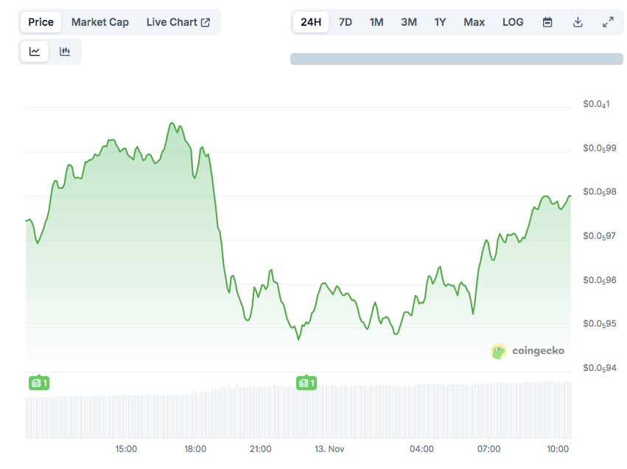Image resolution: width=627 pixels, height=469 pixels.
Task: Switch to the Market Cap tab
Action: click(x=100, y=22)
